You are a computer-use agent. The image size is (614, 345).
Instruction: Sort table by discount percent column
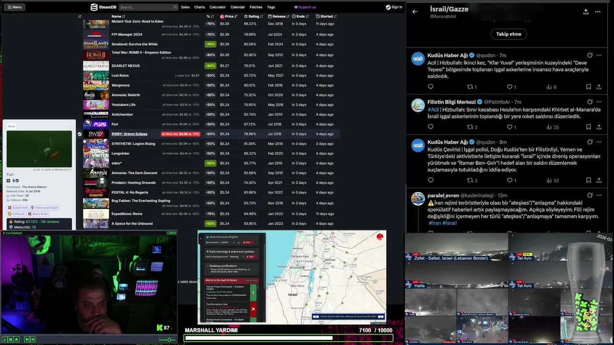210,16
